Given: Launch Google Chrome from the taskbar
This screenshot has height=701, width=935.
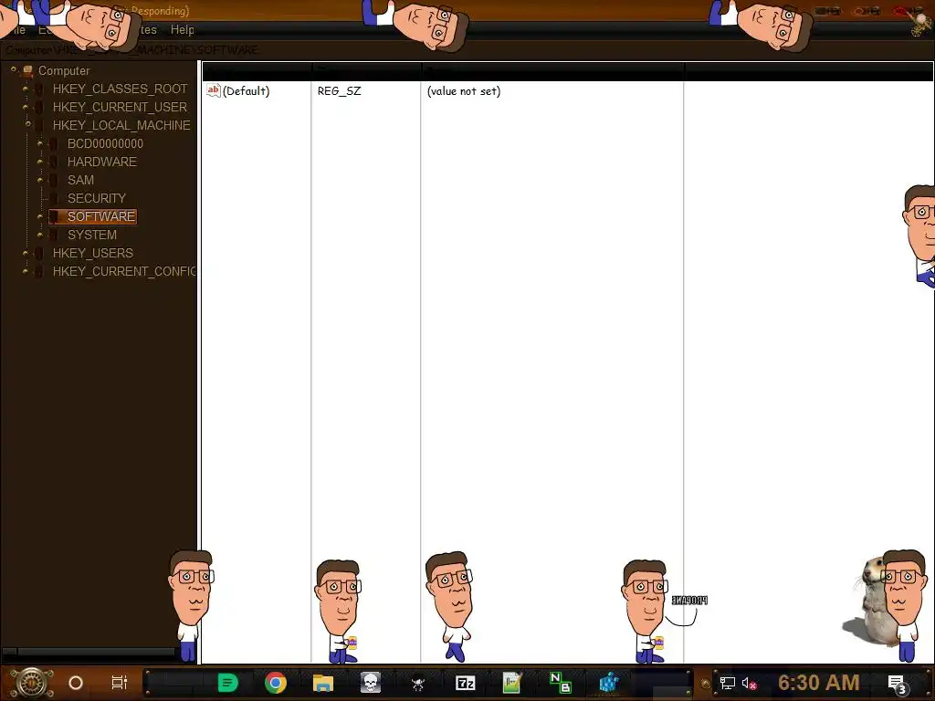Looking at the screenshot, I should click(276, 683).
